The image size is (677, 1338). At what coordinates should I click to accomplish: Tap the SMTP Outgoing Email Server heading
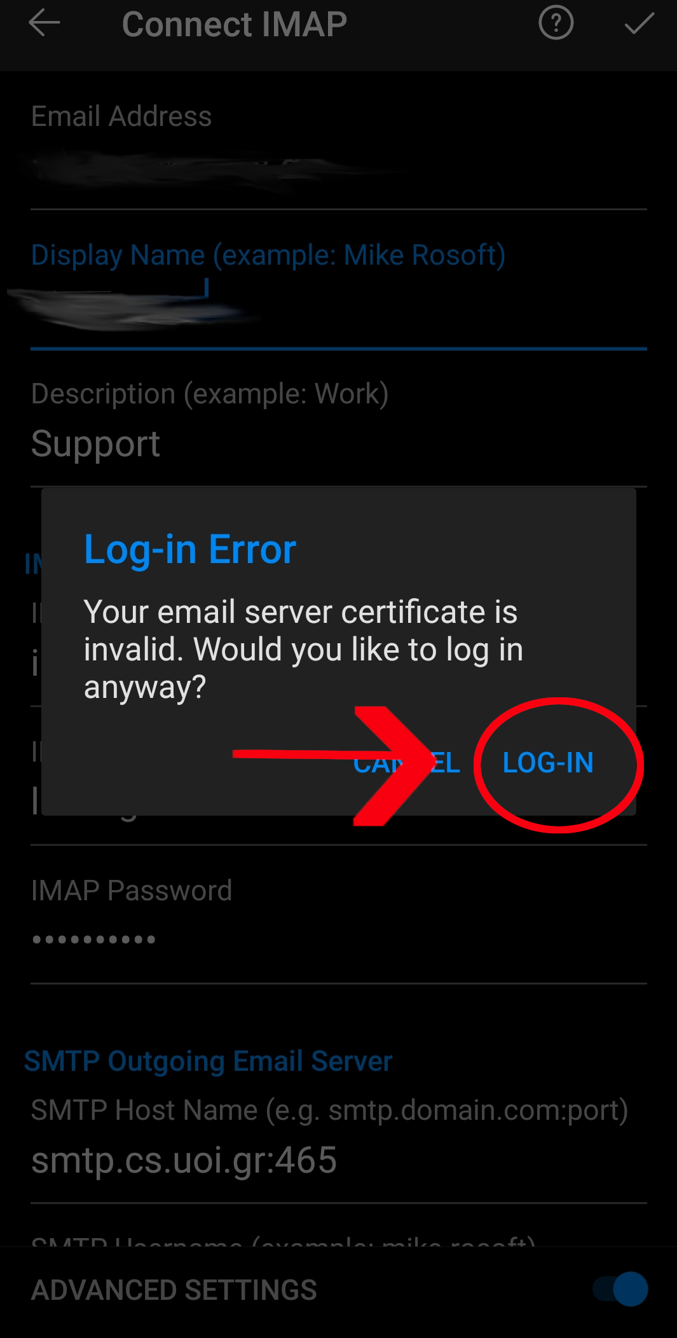coord(208,1061)
